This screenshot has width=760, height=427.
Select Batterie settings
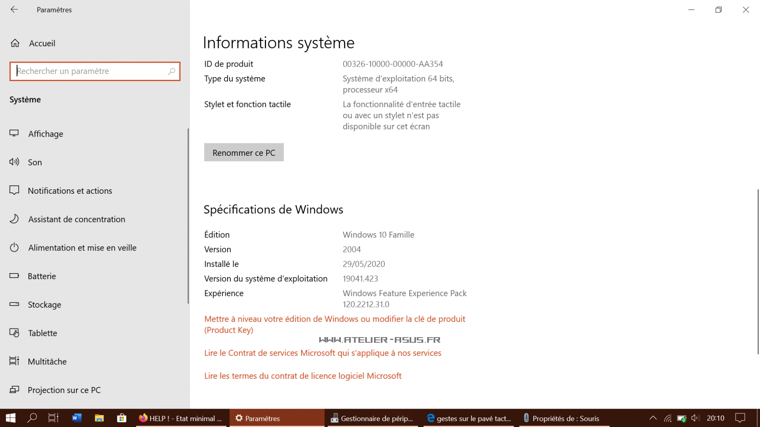tap(42, 276)
